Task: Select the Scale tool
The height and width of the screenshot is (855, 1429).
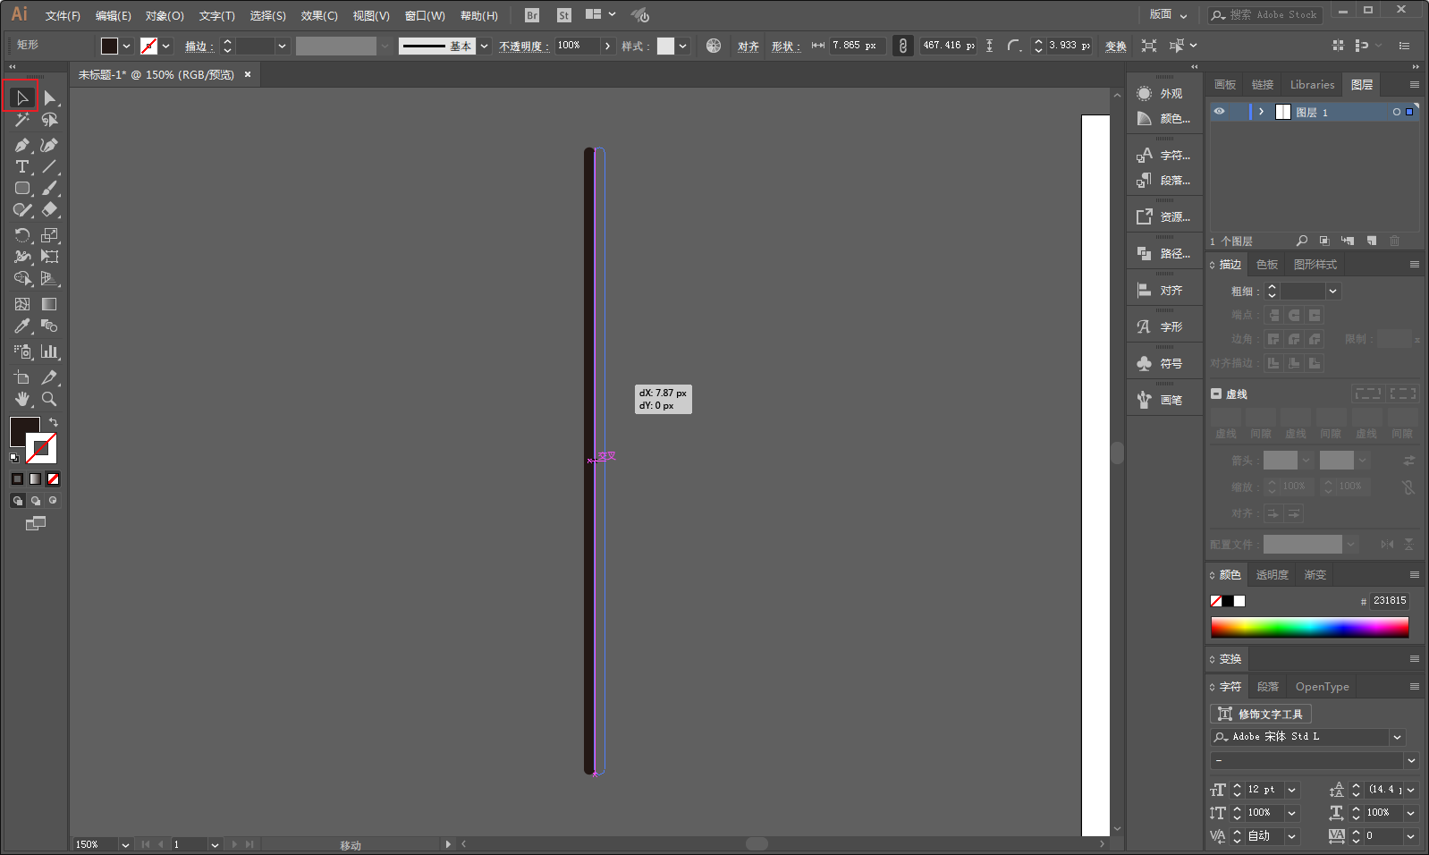Action: point(49,235)
